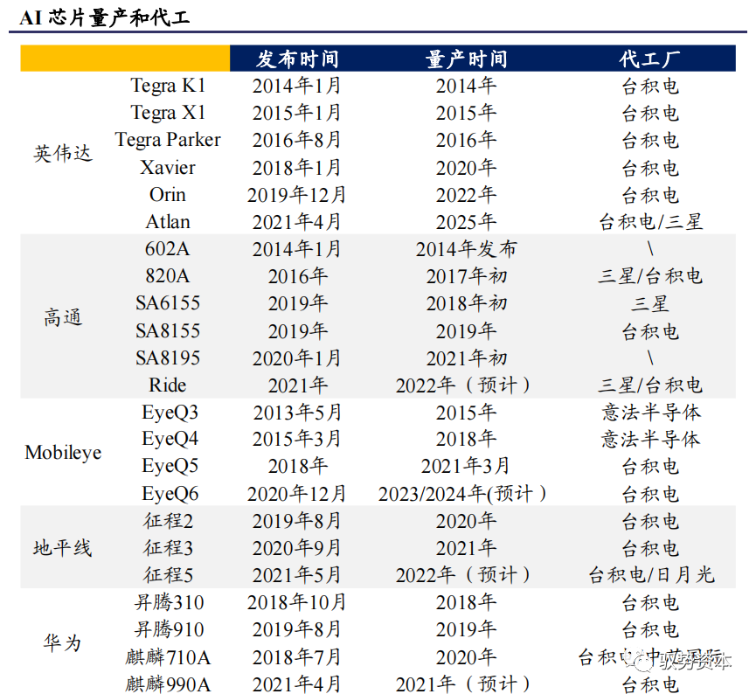
Task: Click the '2018年7月' date for 麒麟710A
Action: point(297,657)
